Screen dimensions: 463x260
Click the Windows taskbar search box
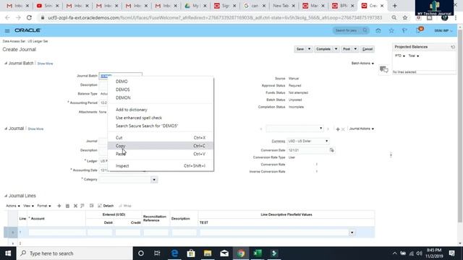click(75, 253)
